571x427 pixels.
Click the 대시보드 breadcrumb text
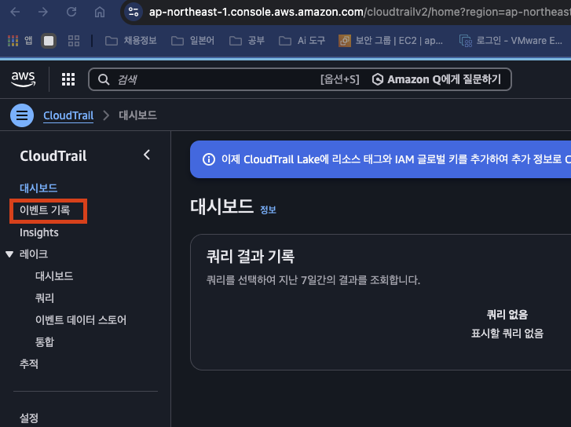coord(137,115)
